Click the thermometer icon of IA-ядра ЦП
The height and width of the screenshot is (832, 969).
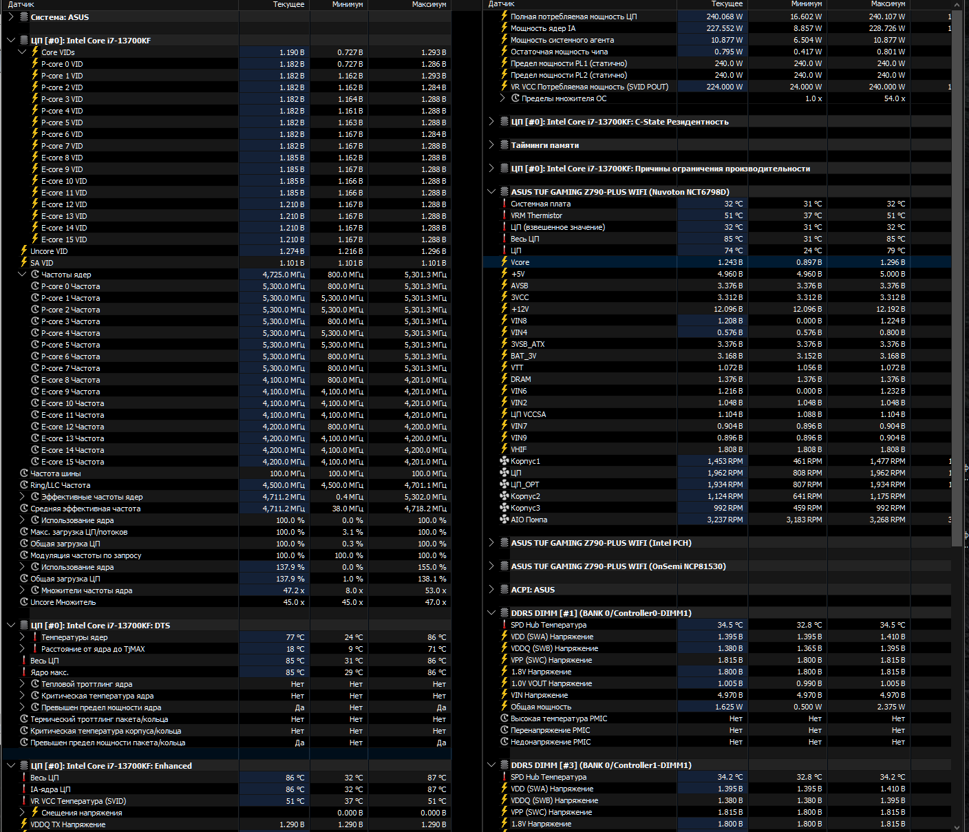click(24, 789)
